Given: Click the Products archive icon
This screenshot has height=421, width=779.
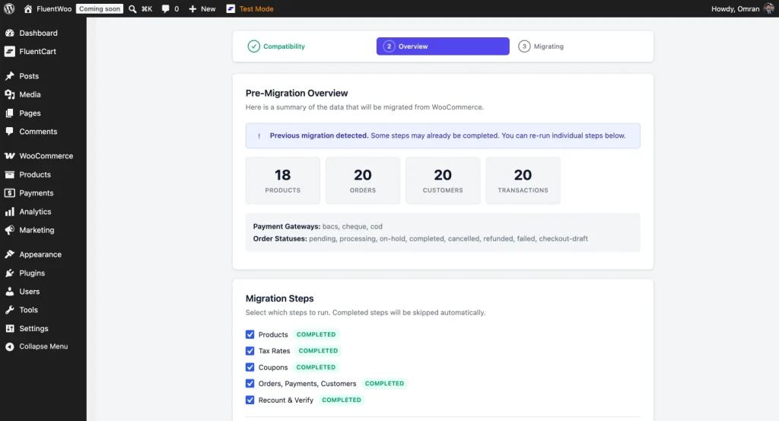Looking at the screenshot, I should (9, 174).
